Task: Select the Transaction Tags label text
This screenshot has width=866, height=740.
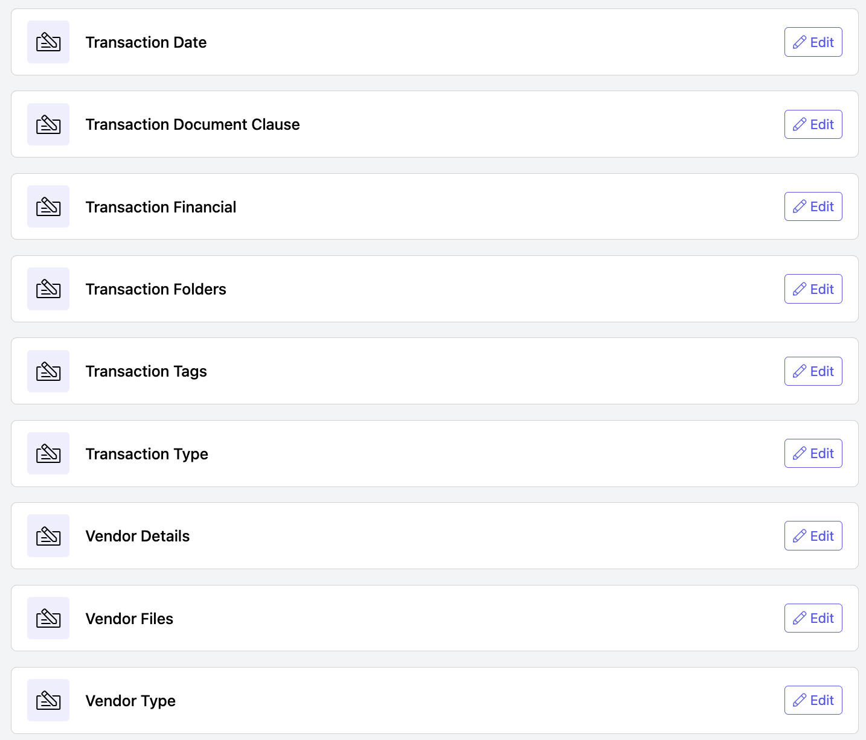Action: [146, 372]
